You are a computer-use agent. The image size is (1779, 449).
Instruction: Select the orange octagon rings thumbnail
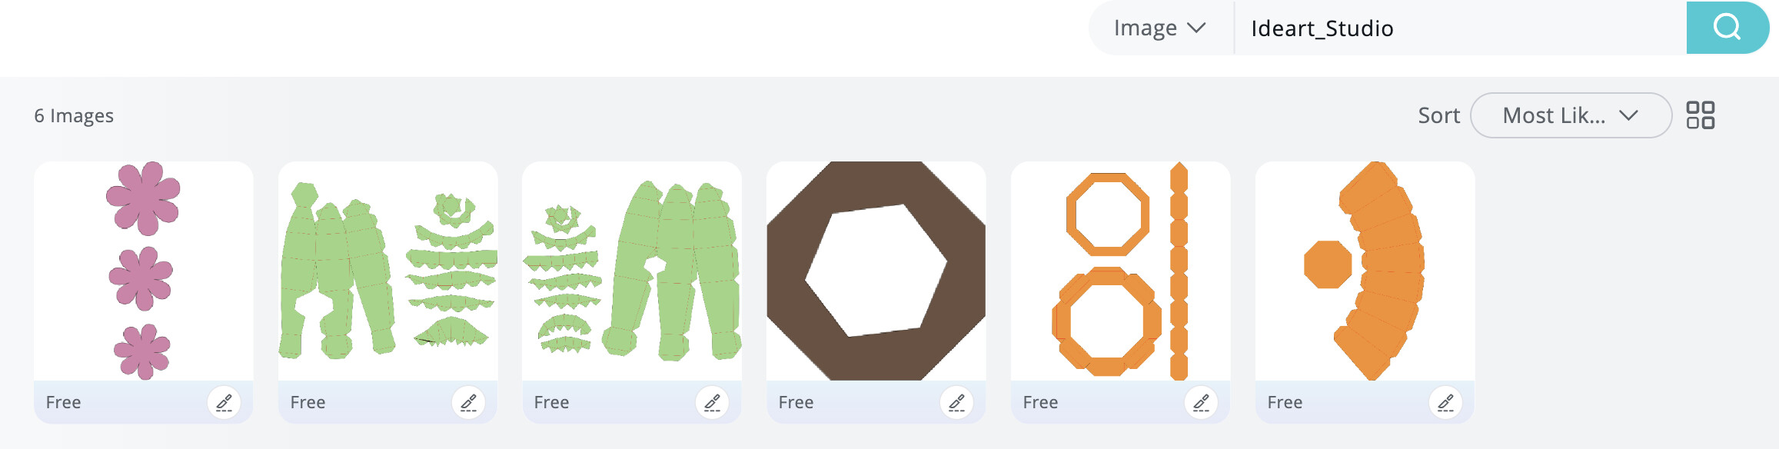tap(1121, 271)
